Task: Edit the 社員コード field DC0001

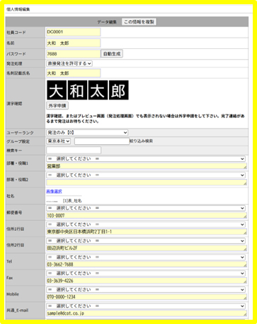Action: 74,32
